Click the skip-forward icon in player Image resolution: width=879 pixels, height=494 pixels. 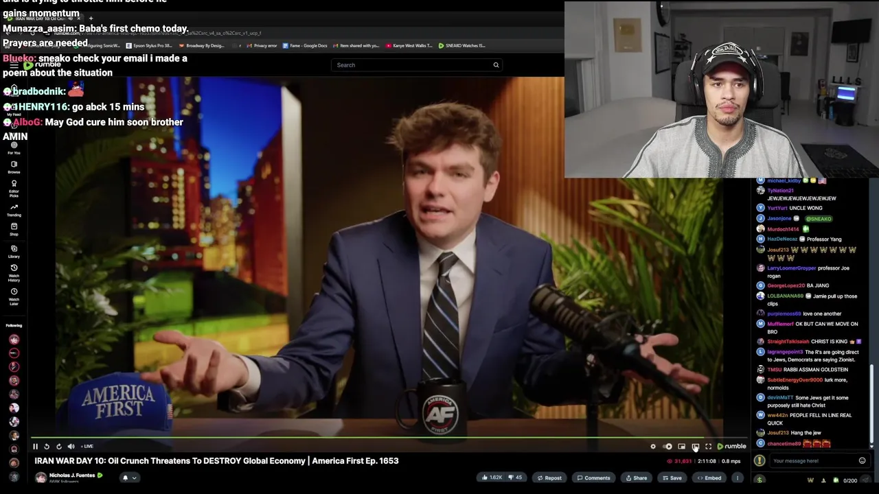coord(58,447)
